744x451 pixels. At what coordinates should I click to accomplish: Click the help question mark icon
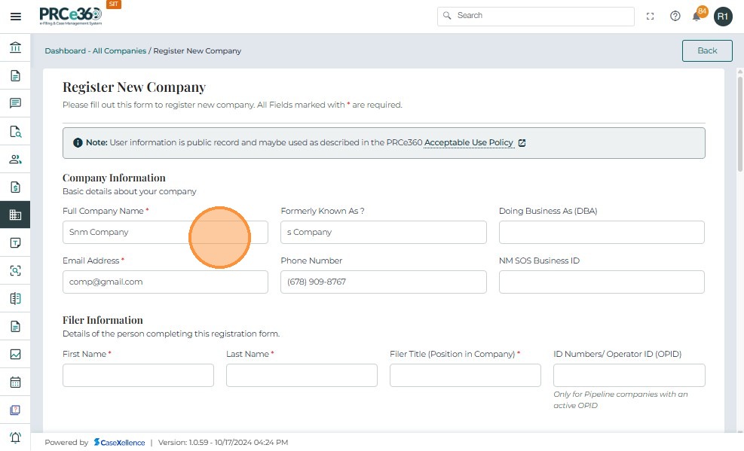coord(675,16)
